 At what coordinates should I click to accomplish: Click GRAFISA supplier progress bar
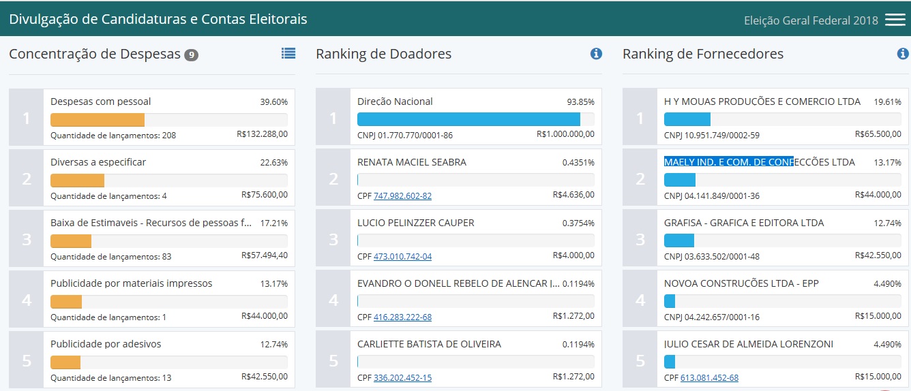pos(783,240)
